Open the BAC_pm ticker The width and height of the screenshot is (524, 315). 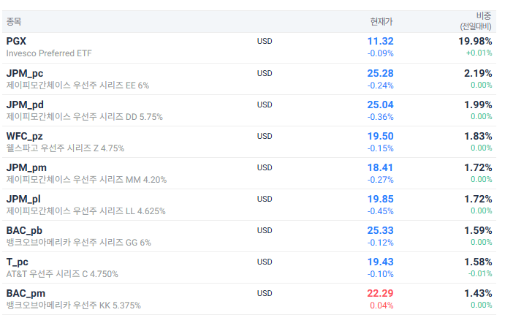pos(26,293)
